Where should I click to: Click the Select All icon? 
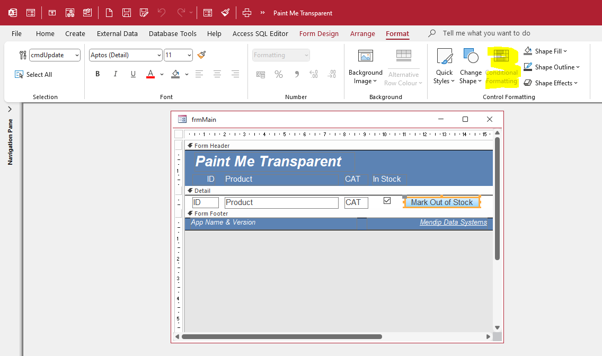[x=19, y=74]
